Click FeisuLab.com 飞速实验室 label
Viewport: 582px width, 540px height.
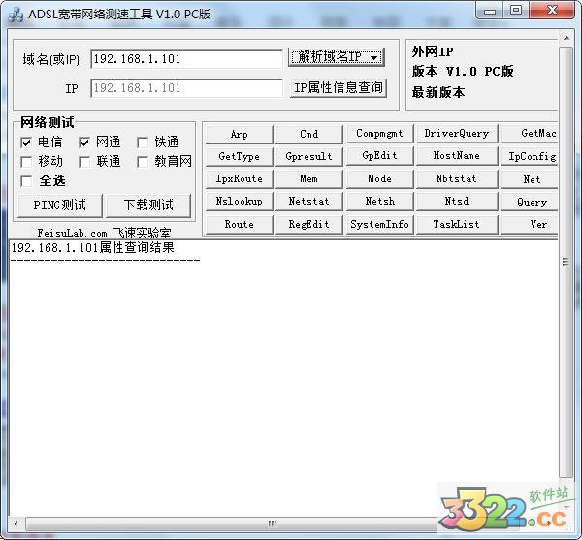(104, 233)
